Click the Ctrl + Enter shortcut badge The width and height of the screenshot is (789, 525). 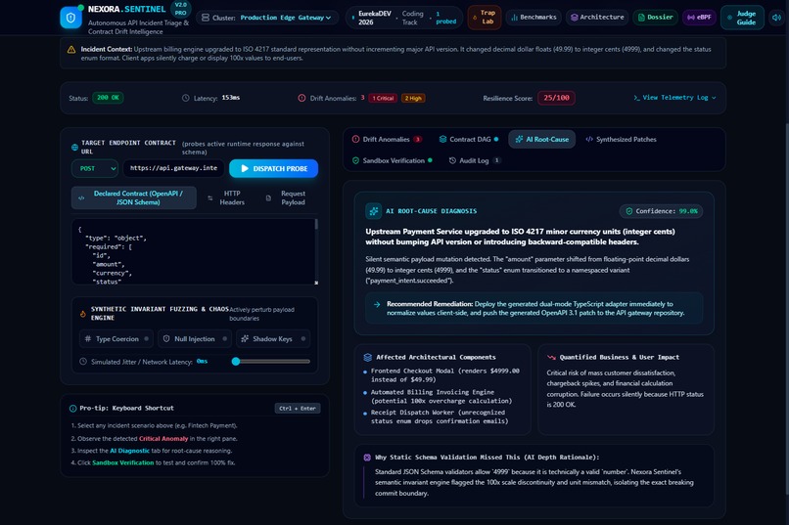298,408
